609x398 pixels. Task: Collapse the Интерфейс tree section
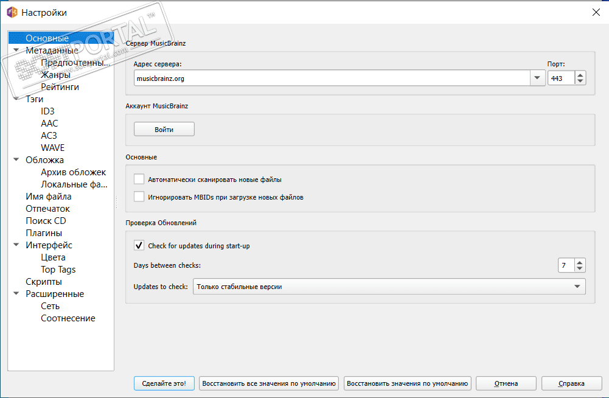click(16, 245)
